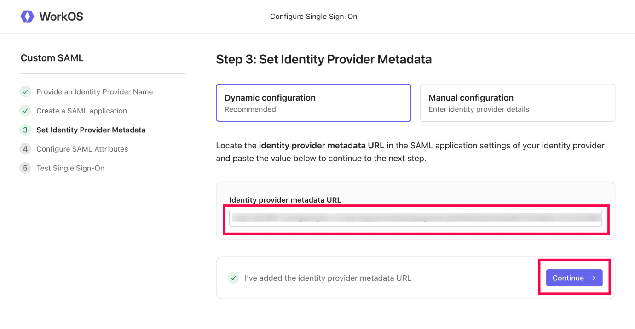Click checkmark beside Create a SAML application
Screen dimensions: 635x329
coord(25,111)
